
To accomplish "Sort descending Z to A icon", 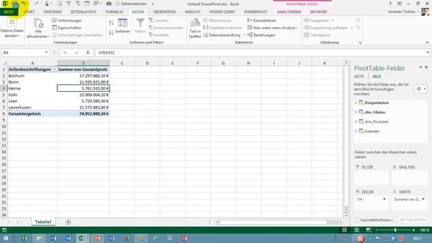I will coord(111,32).
